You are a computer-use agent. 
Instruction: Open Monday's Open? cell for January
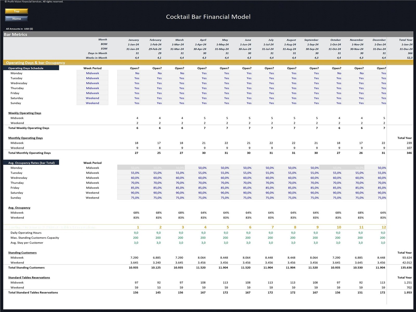click(x=128, y=73)
